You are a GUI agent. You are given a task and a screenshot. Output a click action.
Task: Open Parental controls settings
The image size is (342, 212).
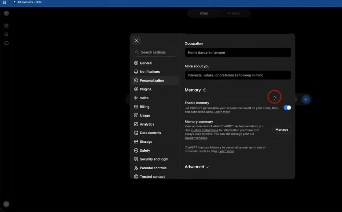tap(155, 168)
